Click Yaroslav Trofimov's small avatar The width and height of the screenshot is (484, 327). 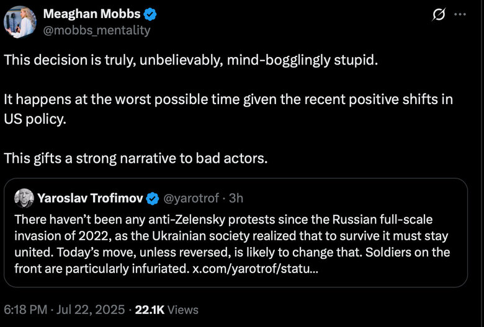(24, 198)
